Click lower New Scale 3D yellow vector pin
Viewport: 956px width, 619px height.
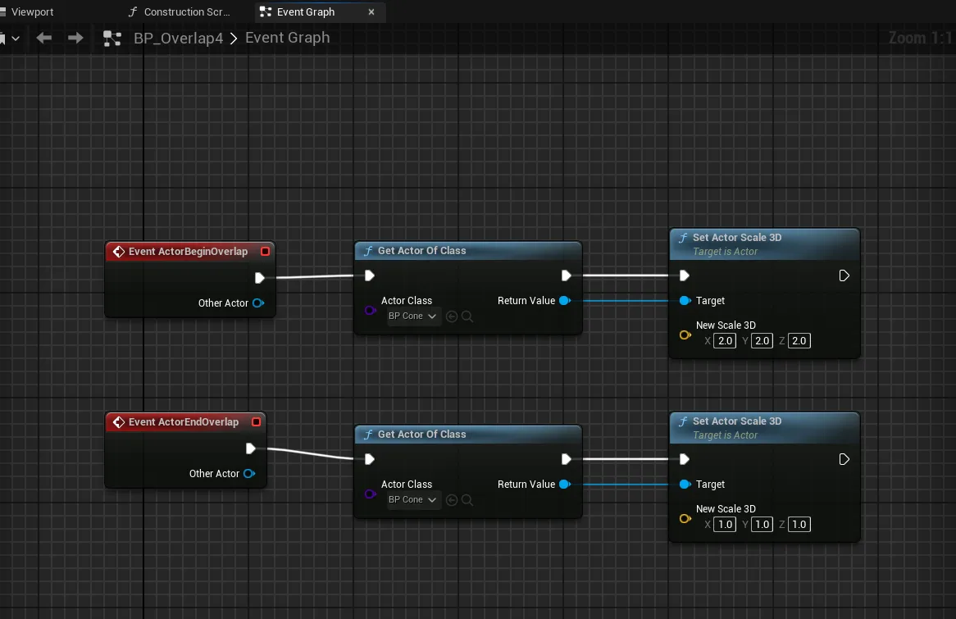(x=685, y=518)
